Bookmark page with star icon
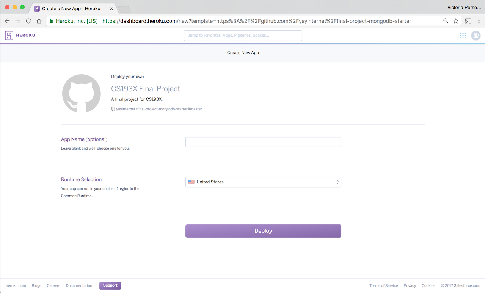The height and width of the screenshot is (293, 485). coord(456,21)
